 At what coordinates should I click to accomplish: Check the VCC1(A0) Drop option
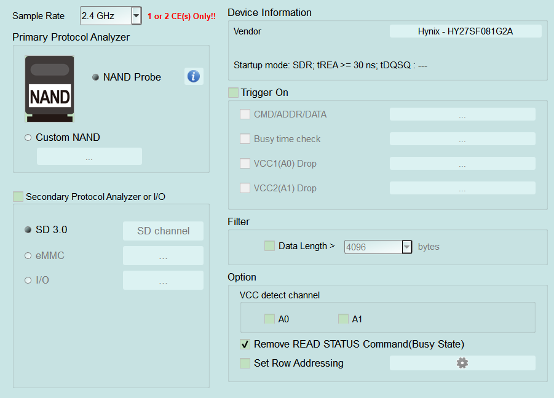[x=245, y=163]
